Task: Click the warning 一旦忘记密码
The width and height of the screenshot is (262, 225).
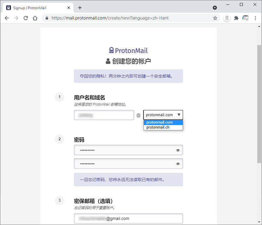Action: click(128, 179)
